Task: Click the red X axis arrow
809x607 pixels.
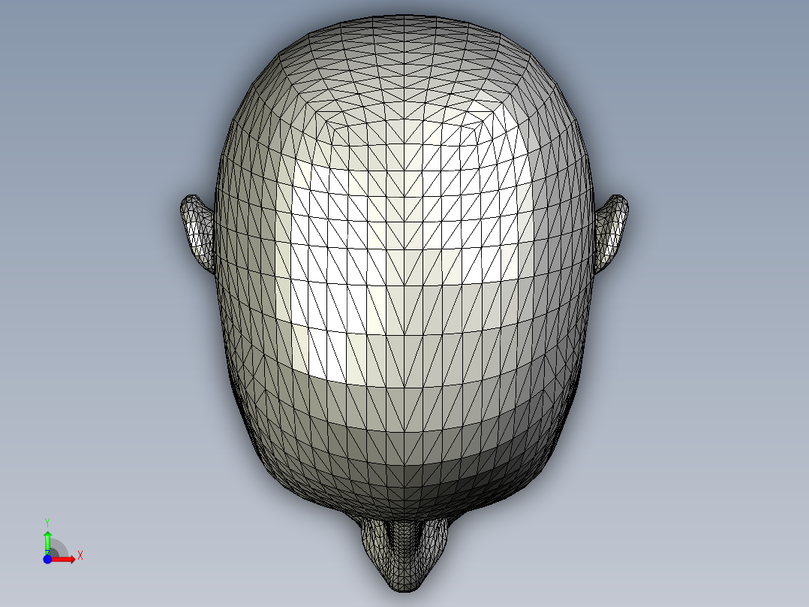Action: coord(64,560)
